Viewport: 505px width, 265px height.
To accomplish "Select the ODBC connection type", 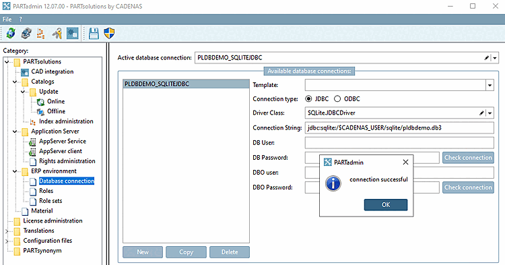I will 337,99.
